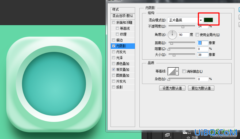The height and width of the screenshot is (139, 240).
Task: Open the 颜色叠加 style settings
Action: (123, 64)
